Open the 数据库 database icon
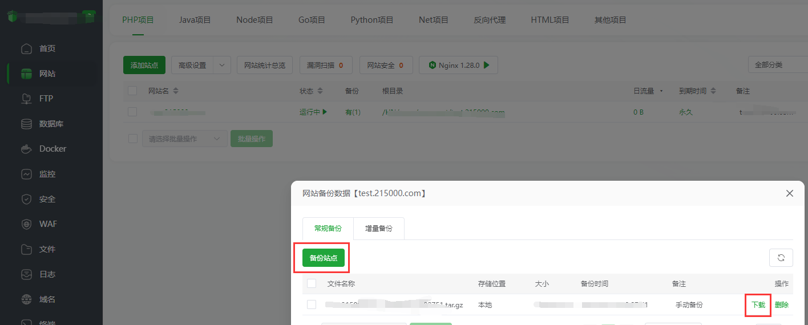 (26, 124)
